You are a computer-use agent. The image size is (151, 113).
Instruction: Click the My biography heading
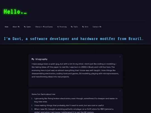click(x=39, y=59)
